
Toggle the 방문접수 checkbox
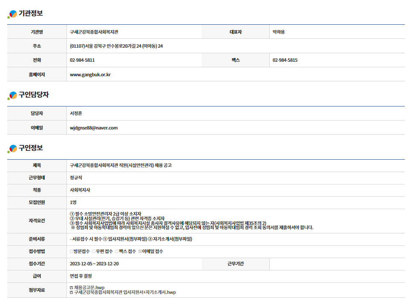click(72, 252)
